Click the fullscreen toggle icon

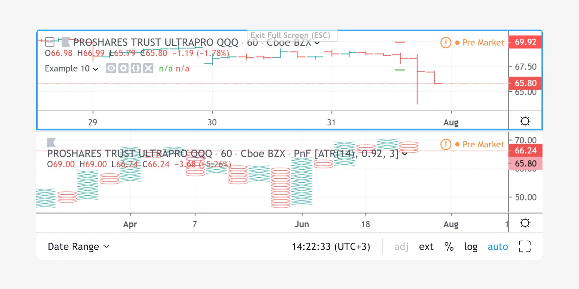[525, 246]
